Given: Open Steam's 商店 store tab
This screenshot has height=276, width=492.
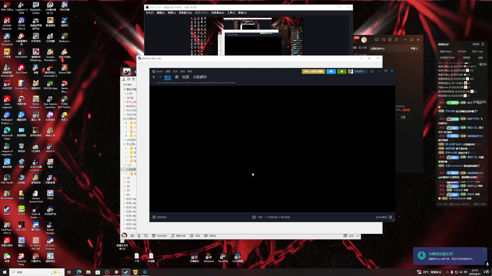Looking at the screenshot, I should tap(168, 77).
